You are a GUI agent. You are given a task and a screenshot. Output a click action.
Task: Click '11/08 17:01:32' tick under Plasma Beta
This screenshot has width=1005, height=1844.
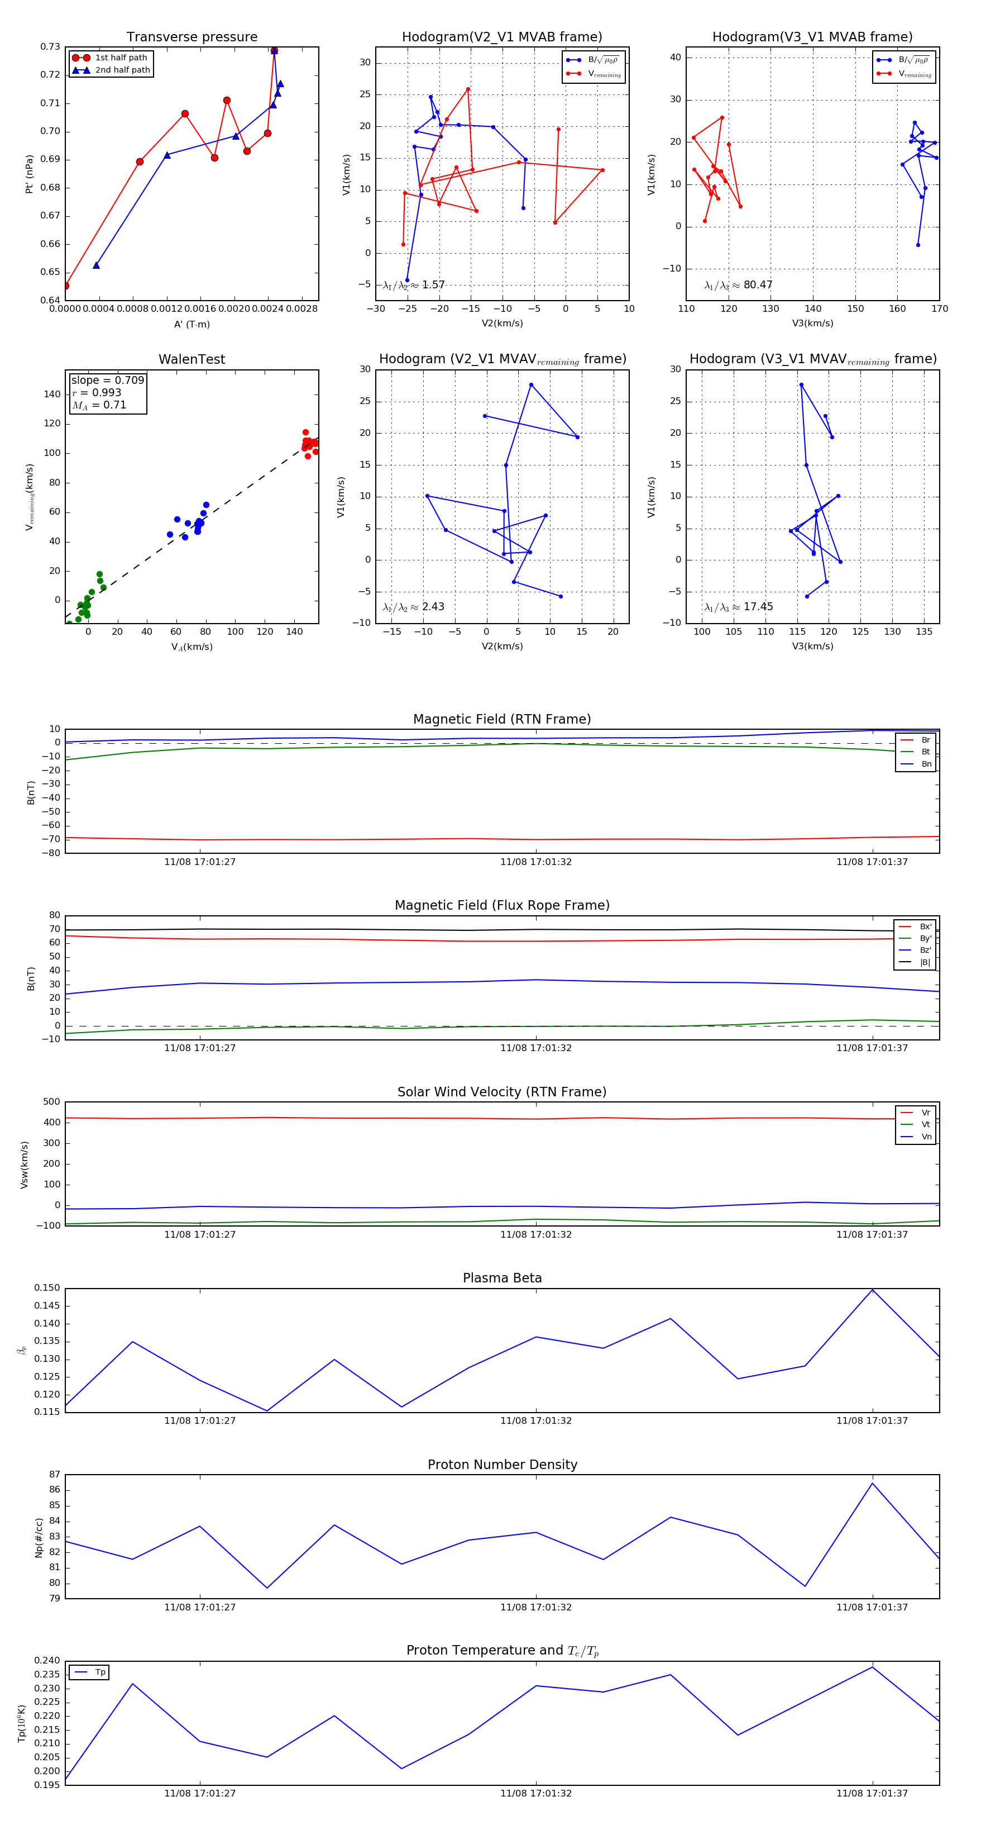click(536, 1421)
